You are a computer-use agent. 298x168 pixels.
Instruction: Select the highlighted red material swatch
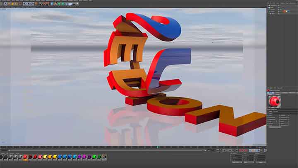[x=25, y=157]
